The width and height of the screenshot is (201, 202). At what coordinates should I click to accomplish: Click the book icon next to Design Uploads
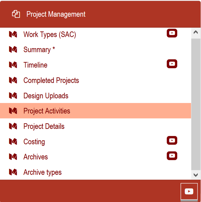pos(13,95)
